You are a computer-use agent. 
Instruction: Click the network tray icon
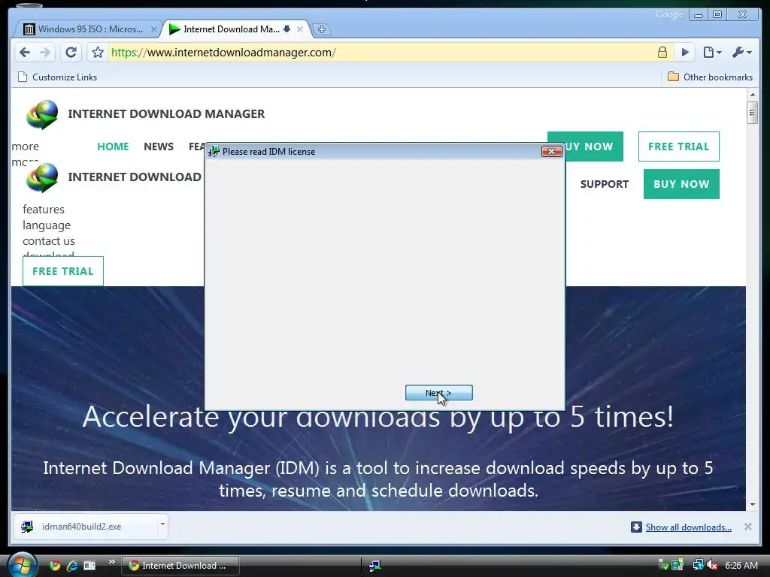click(697, 565)
